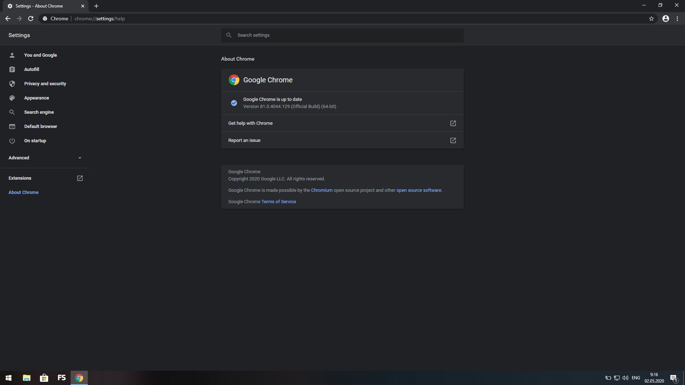The image size is (685, 385).
Task: Click the Settings heading
Action: click(x=19, y=35)
